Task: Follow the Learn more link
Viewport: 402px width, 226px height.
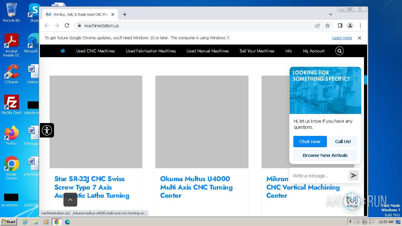Action: point(342,38)
